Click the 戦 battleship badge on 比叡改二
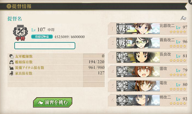Image resolution: width=192 pixels, height=114 pixels. (122, 29)
